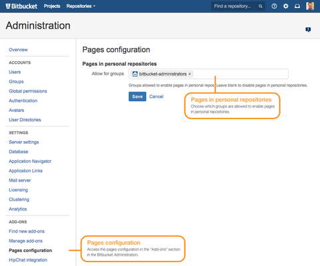
Task: Go to User Directories settings
Action: [x=25, y=120]
